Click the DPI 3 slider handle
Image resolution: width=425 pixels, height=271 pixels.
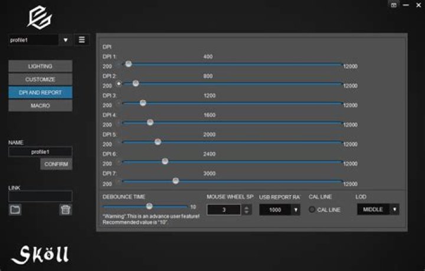pos(143,103)
